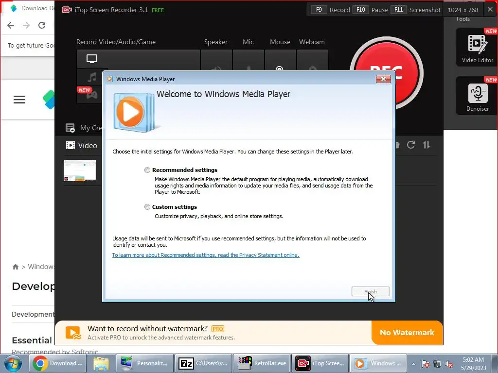Switch to Windows Media Player taskbar item
Image resolution: width=498 pixels, height=373 pixels.
(378, 363)
